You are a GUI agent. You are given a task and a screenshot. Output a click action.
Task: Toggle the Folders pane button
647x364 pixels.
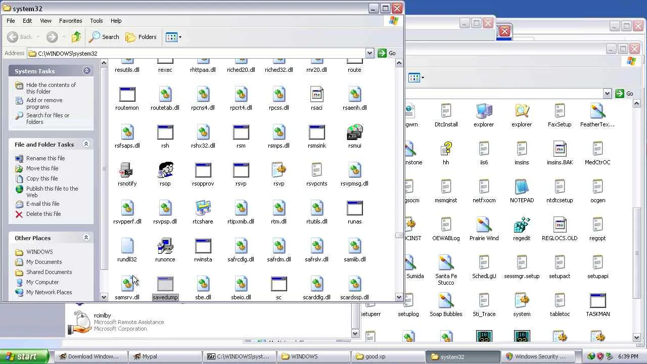141,37
